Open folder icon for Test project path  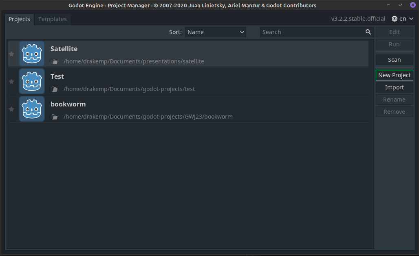55,89
